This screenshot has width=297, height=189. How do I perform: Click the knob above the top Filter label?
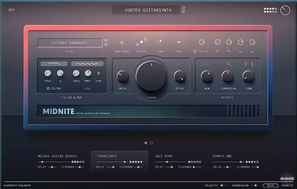pos(202,42)
